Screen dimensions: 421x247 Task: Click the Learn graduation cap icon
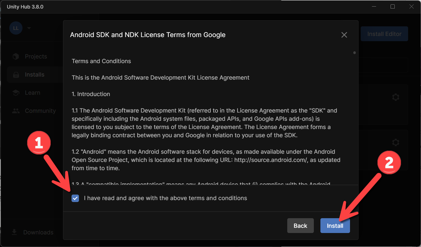[16, 93]
